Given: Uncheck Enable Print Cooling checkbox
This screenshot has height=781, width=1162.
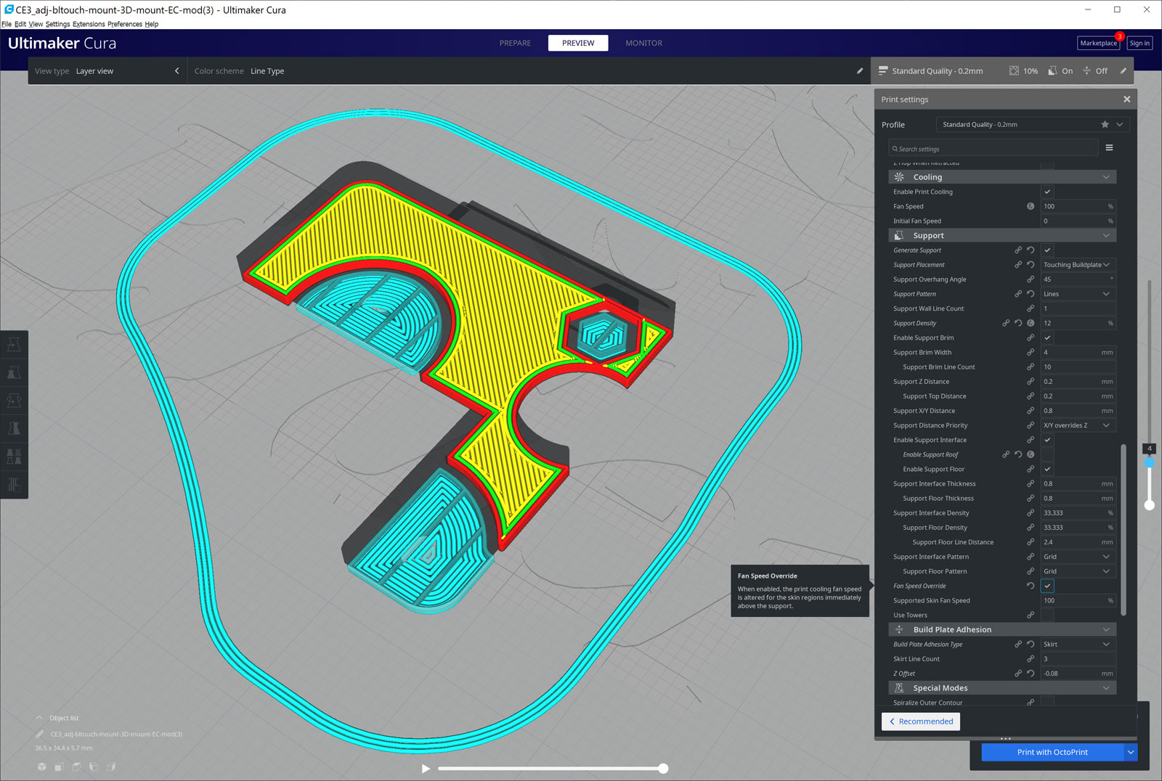Looking at the screenshot, I should point(1047,192).
